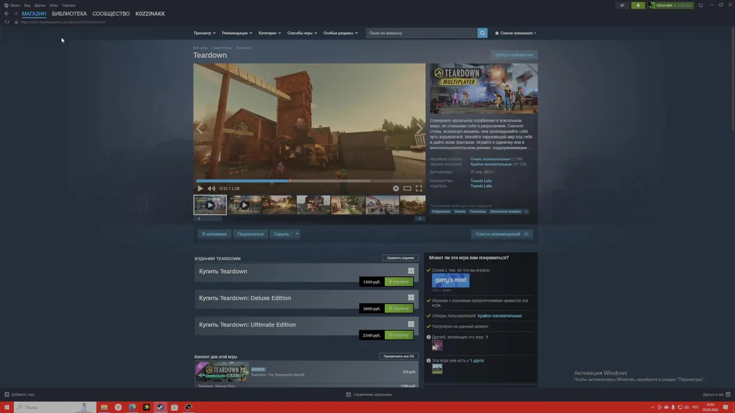Show the next media item arrow
This screenshot has height=413, width=735.
coord(419,128)
